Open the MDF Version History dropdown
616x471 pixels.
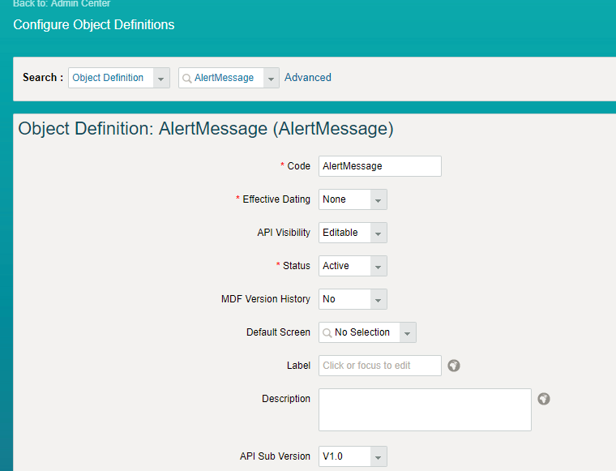coord(379,299)
